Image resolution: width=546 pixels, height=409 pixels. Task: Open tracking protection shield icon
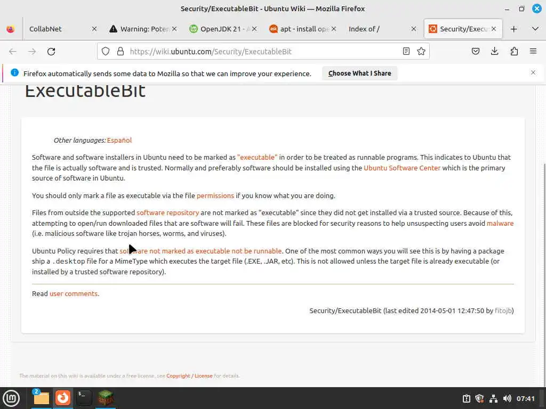pyautogui.click(x=106, y=52)
